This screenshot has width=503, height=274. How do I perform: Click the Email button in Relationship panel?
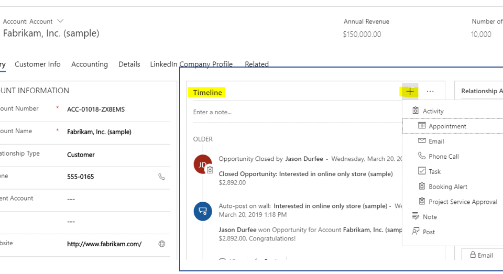pyautogui.click(x=482, y=255)
